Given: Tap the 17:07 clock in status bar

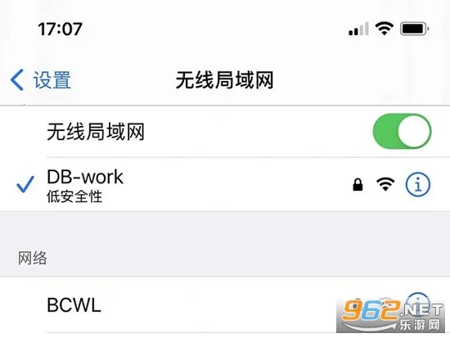Looking at the screenshot, I should pyautogui.click(x=60, y=29).
